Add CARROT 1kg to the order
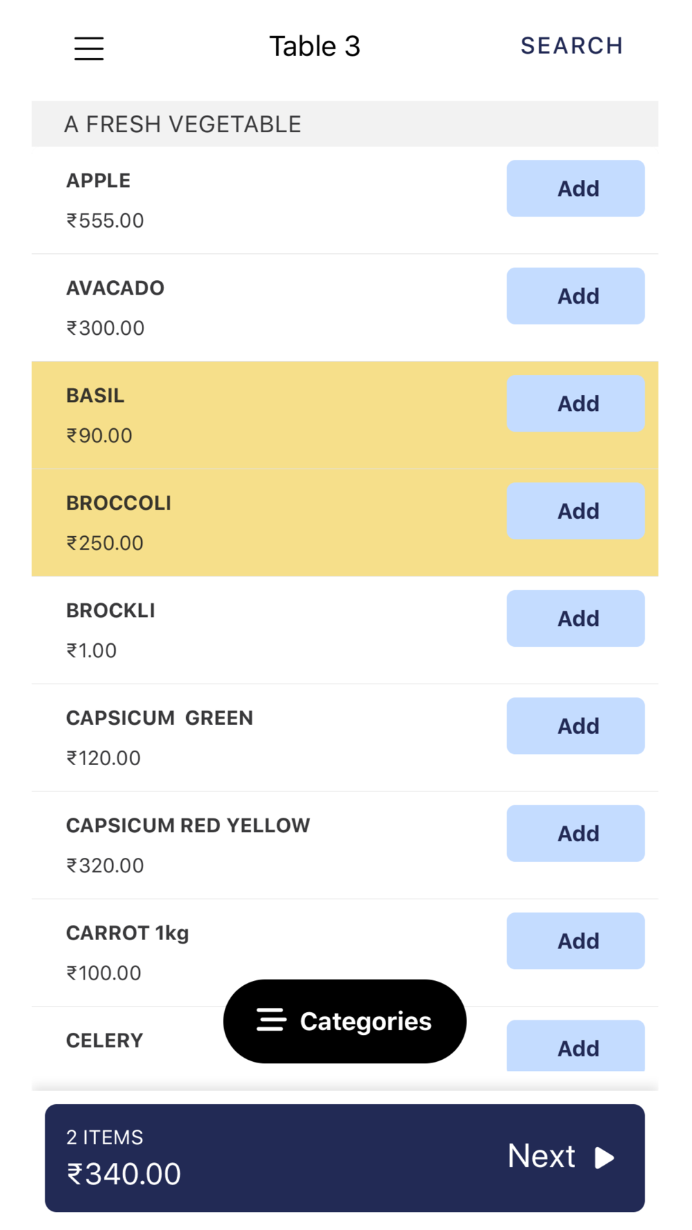The width and height of the screenshot is (692, 1230). [x=575, y=941]
